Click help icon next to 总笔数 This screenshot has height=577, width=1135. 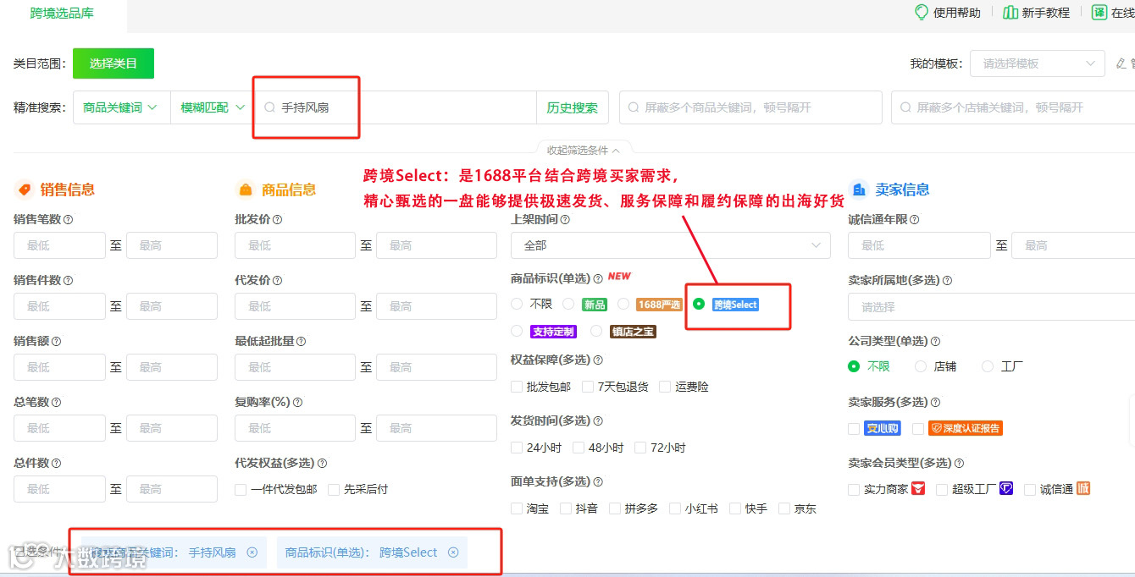[x=56, y=403]
